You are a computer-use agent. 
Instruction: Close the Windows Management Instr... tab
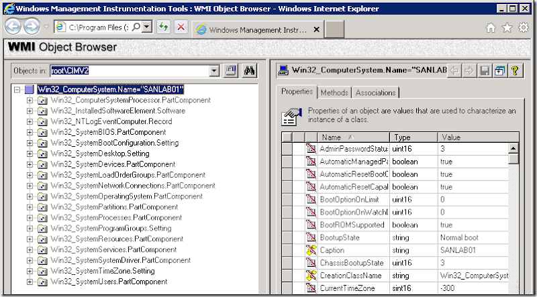(316, 29)
